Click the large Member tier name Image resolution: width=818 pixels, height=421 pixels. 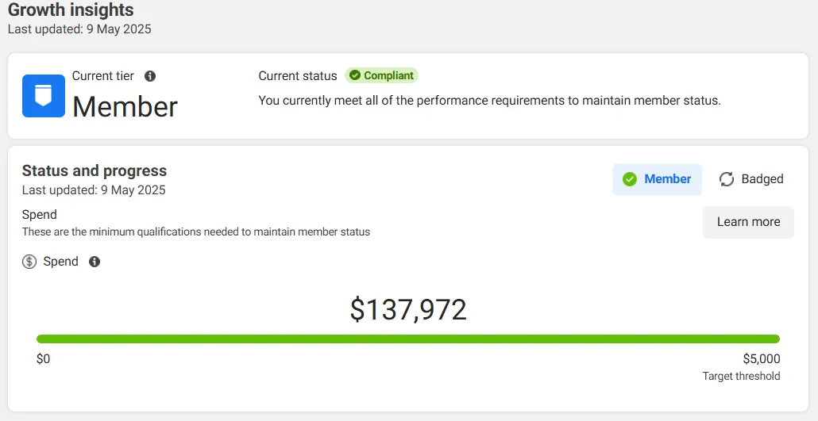[x=125, y=107]
